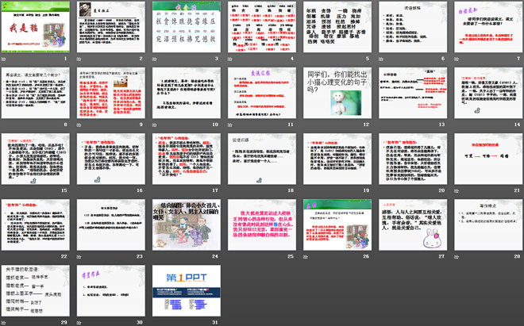Click slide 5 with the bold vocabulary list
The width and height of the screenshot is (524, 326).
[334, 29]
